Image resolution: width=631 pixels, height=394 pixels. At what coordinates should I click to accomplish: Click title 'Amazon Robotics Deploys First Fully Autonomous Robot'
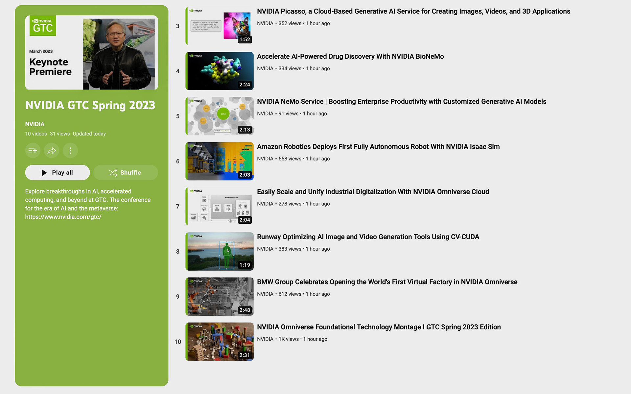pos(378,147)
